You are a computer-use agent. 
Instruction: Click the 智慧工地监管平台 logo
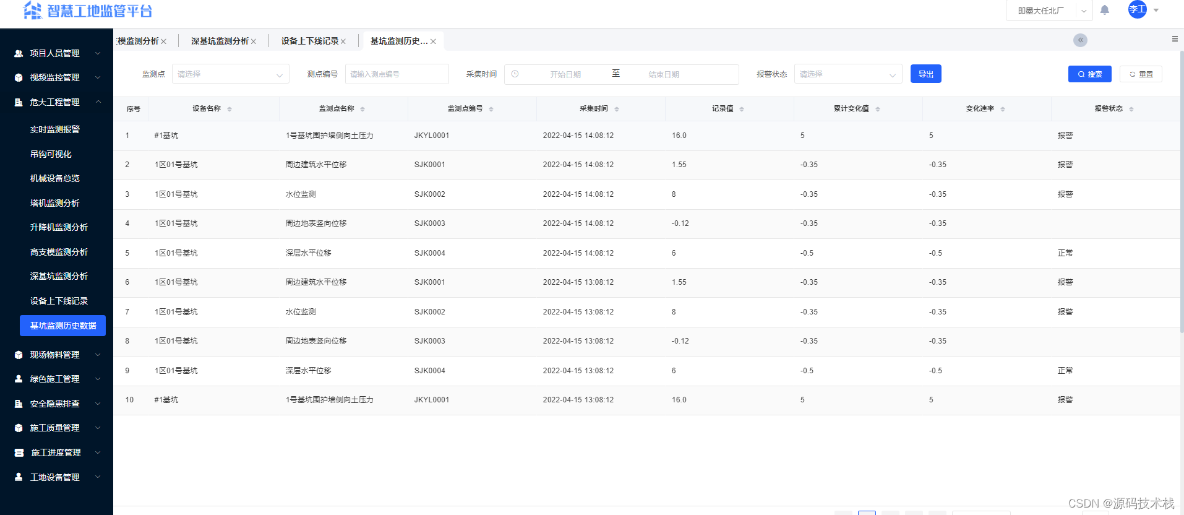point(88,11)
